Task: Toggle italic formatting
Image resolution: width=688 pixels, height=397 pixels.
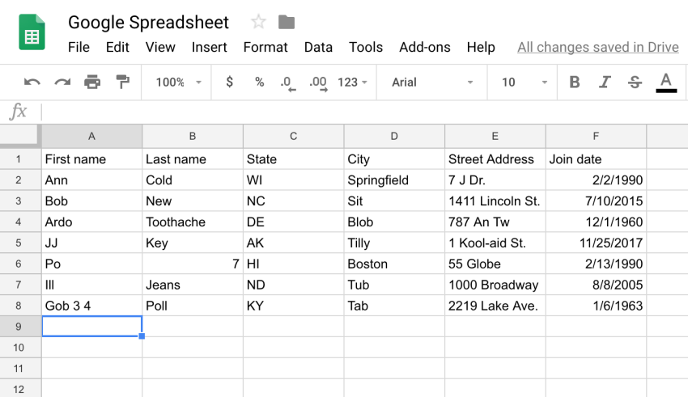Action: tap(604, 82)
